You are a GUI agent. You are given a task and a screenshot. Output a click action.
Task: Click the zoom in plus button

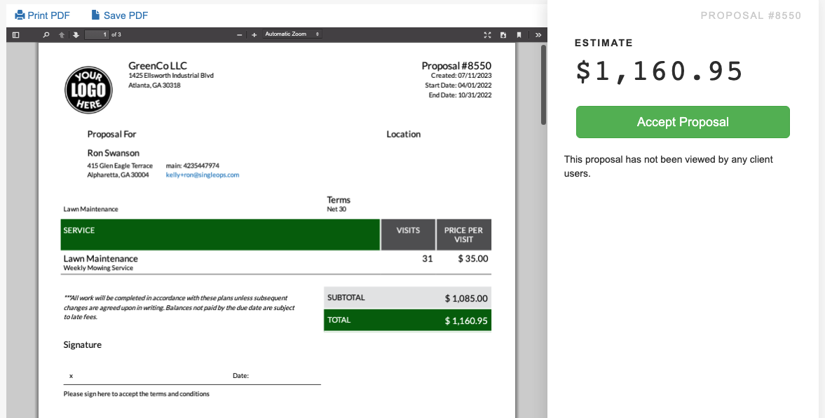[x=254, y=34]
